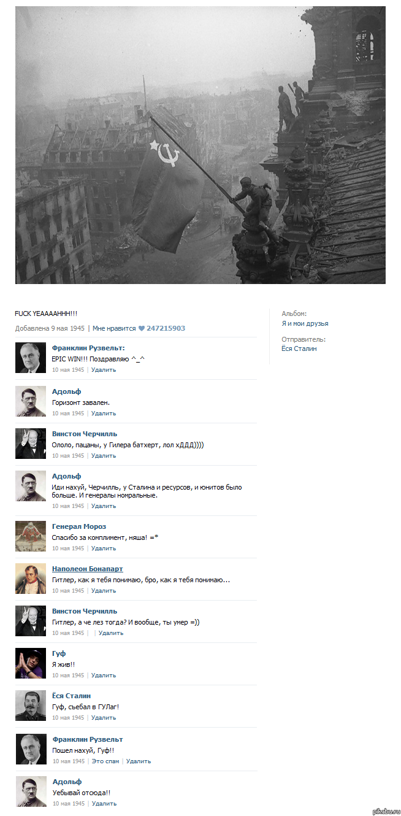The height and width of the screenshot is (816, 401).
Task: Open album Я и мои друзья
Action: 305,323
